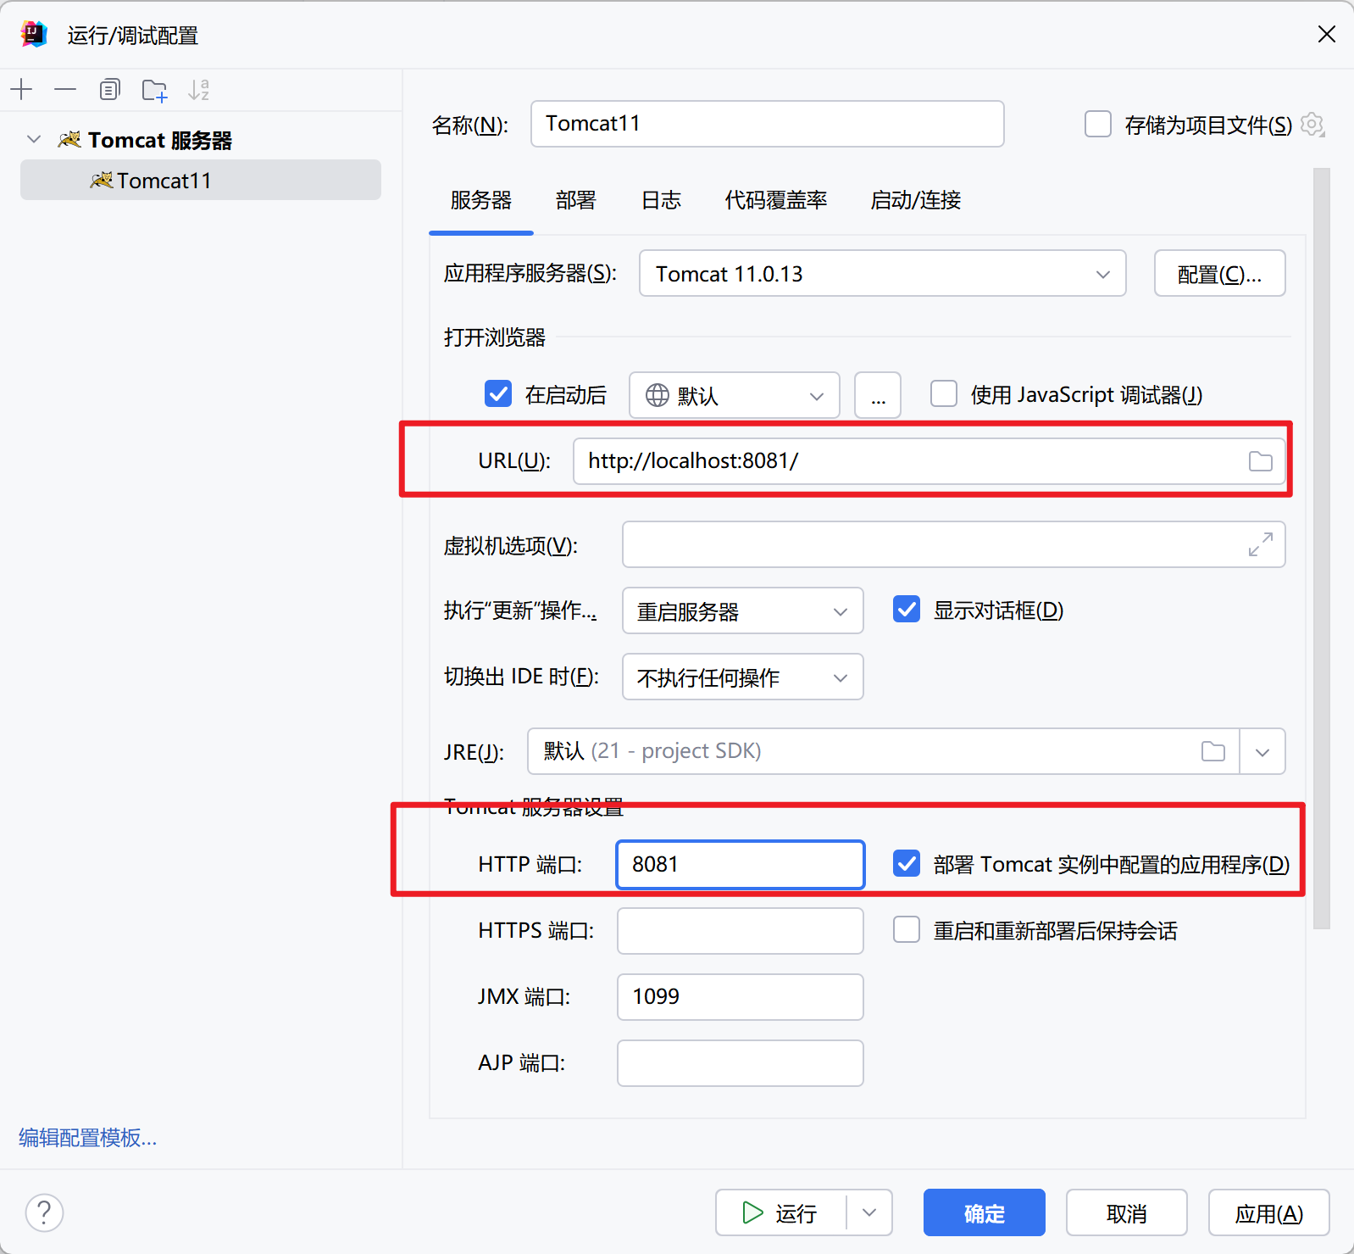The width and height of the screenshot is (1354, 1254).
Task: Browse folder icon in the URL field
Action: pyautogui.click(x=1261, y=461)
